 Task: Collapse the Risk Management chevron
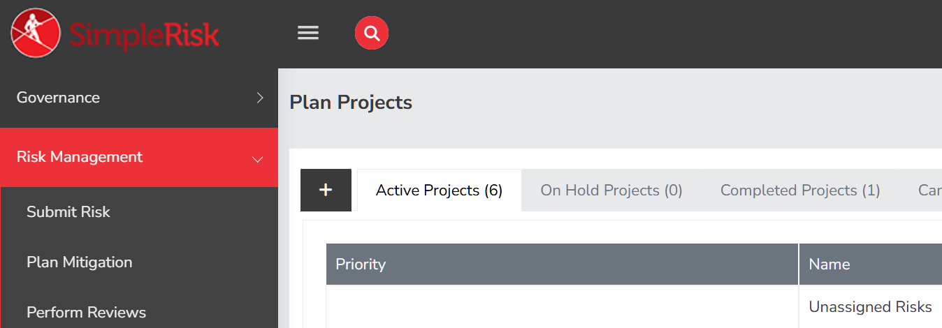pyautogui.click(x=258, y=158)
